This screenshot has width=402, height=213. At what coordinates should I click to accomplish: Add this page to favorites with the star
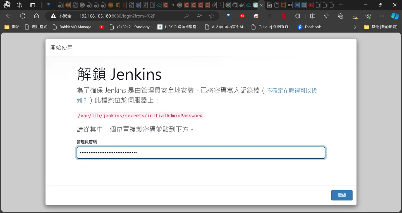click(212, 16)
